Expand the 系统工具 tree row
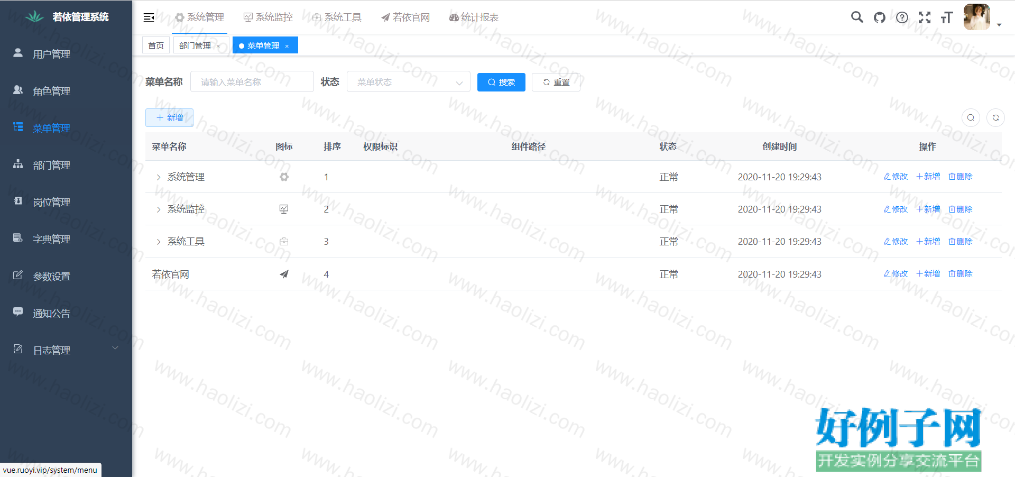The width and height of the screenshot is (1015, 477). coord(158,242)
